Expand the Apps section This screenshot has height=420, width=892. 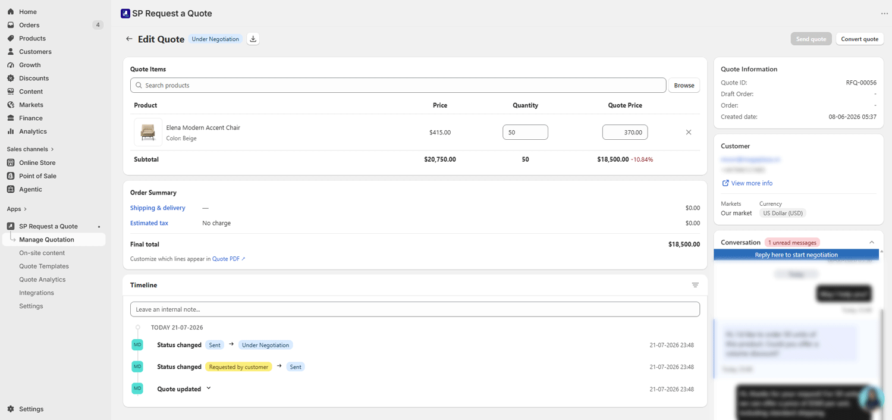tap(17, 209)
